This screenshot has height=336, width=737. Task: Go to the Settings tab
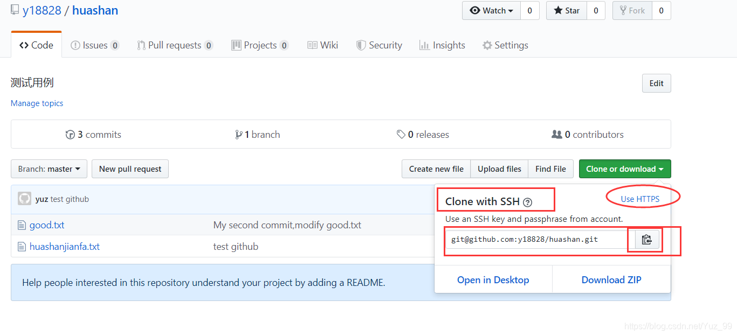(505, 45)
